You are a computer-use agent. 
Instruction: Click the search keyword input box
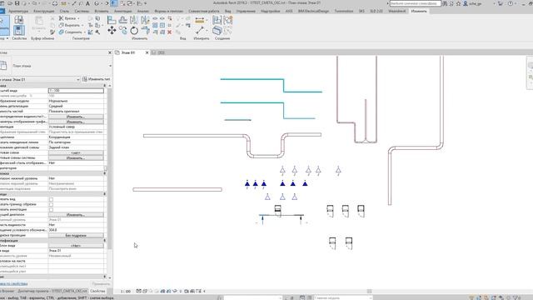(x=415, y=3)
